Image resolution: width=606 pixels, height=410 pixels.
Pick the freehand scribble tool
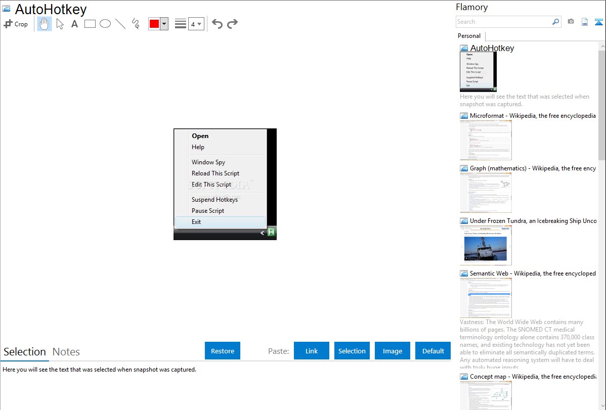pos(136,24)
